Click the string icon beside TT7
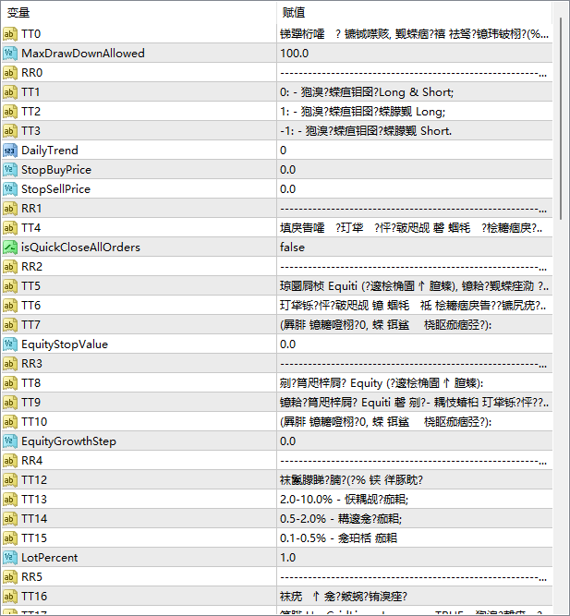This screenshot has width=570, height=616. (x=10, y=325)
